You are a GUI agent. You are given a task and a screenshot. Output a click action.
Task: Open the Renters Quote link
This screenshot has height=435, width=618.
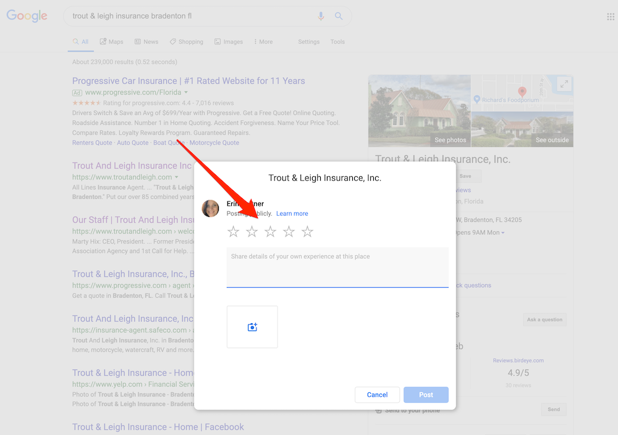(x=92, y=143)
